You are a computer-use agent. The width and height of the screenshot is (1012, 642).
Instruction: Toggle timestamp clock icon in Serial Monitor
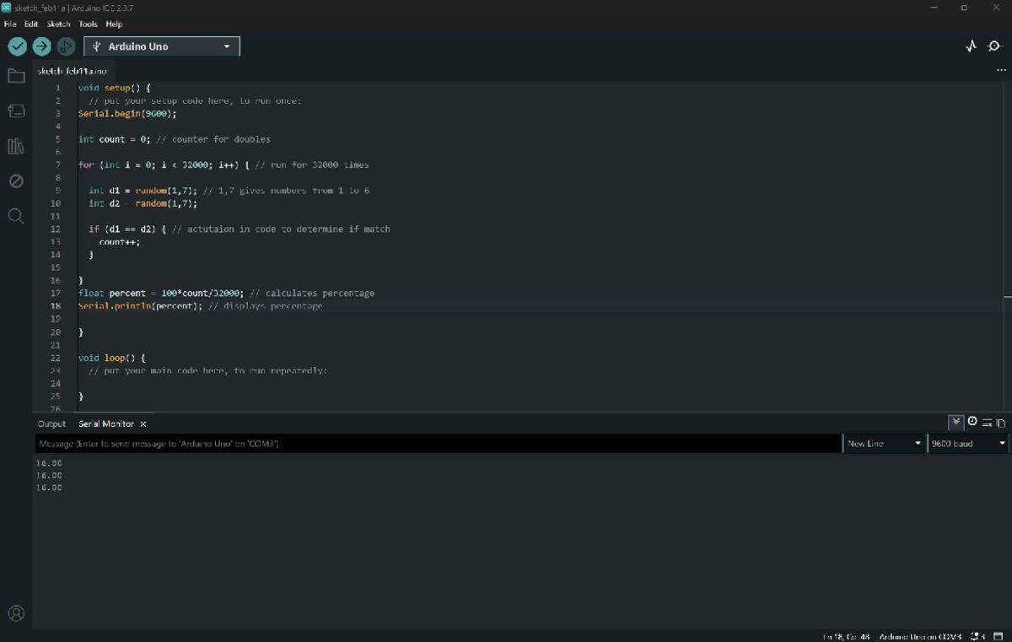[972, 422]
